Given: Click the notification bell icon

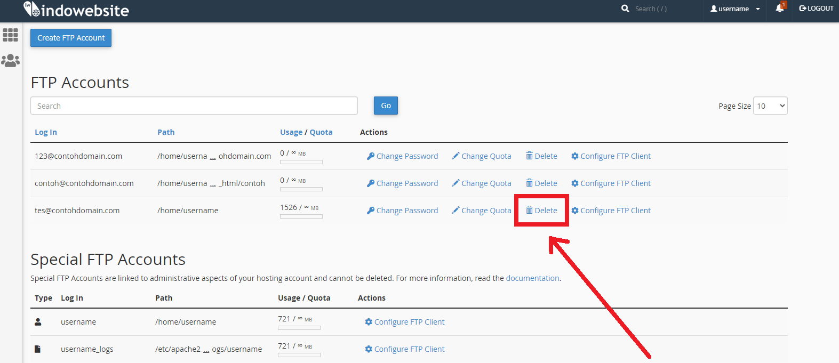Looking at the screenshot, I should pyautogui.click(x=779, y=9).
